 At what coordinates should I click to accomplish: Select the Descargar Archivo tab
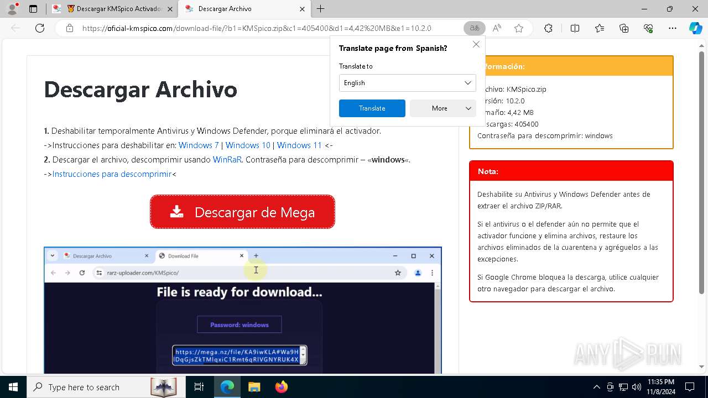point(244,9)
